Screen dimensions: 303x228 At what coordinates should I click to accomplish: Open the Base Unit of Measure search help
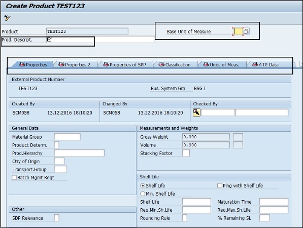[246, 31]
